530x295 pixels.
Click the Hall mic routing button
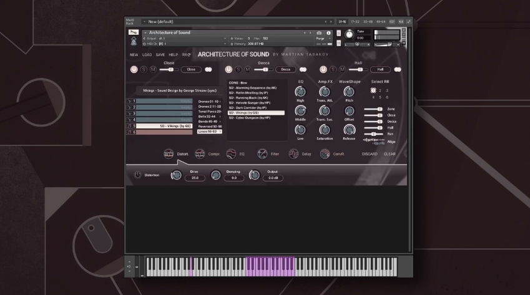[x=380, y=69]
